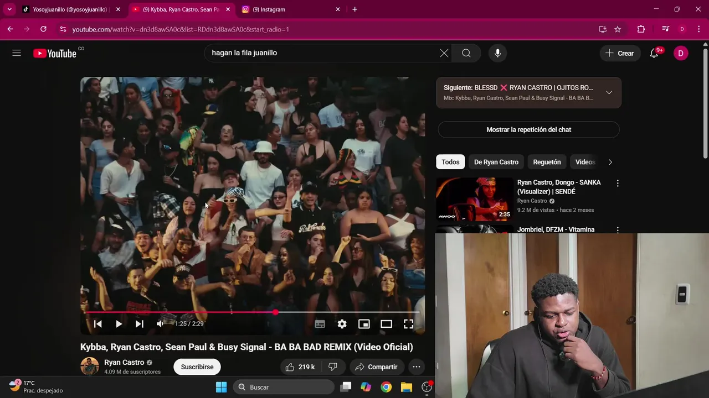Open weather widget 17°C

click(x=37, y=386)
